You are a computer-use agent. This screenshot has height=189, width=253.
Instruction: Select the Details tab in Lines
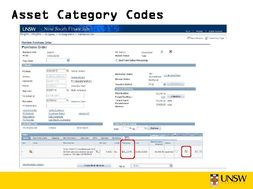tap(26, 138)
